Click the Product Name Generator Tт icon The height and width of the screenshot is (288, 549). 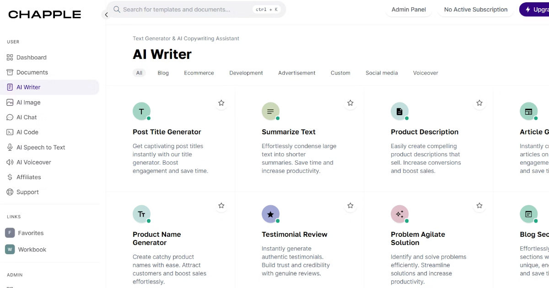click(141, 214)
